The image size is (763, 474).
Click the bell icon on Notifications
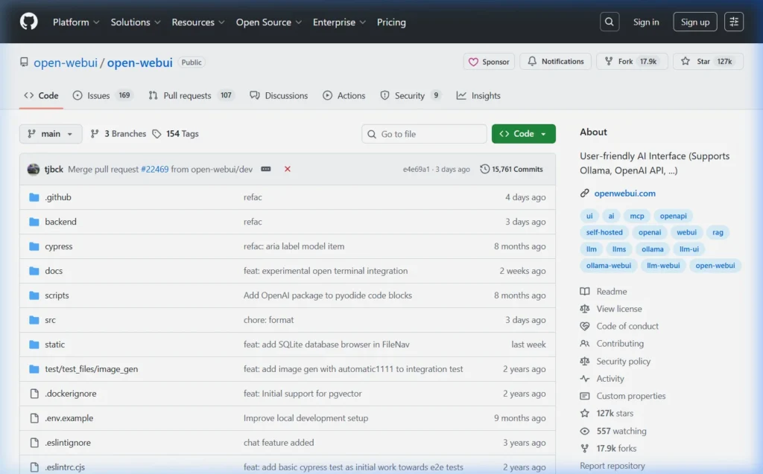tap(531, 61)
